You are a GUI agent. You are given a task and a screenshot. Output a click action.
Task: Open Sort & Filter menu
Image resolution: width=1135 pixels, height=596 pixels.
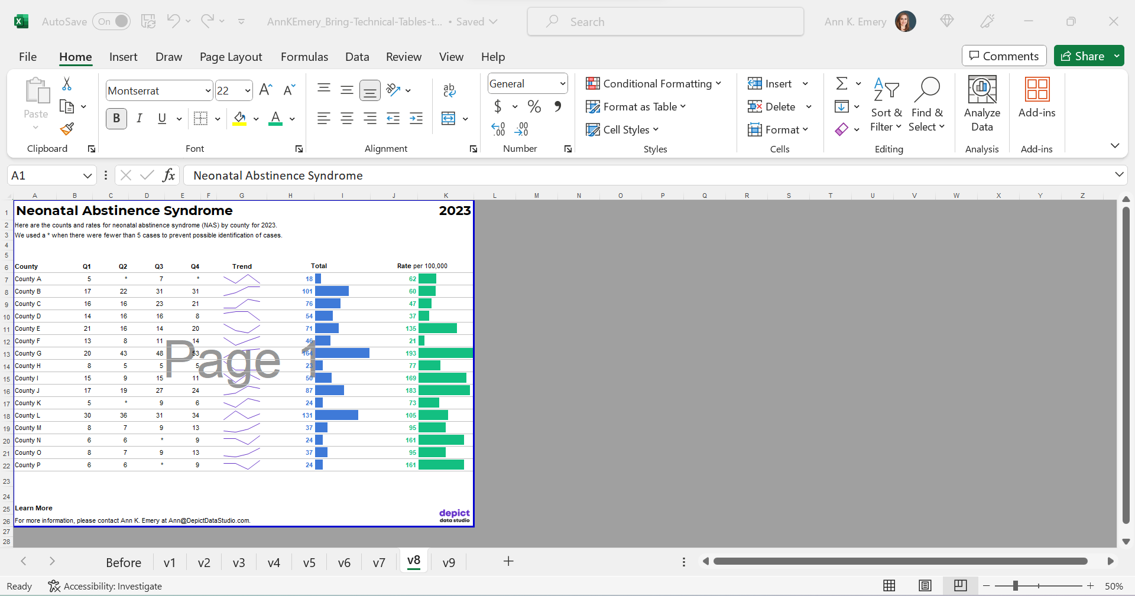[886, 105]
